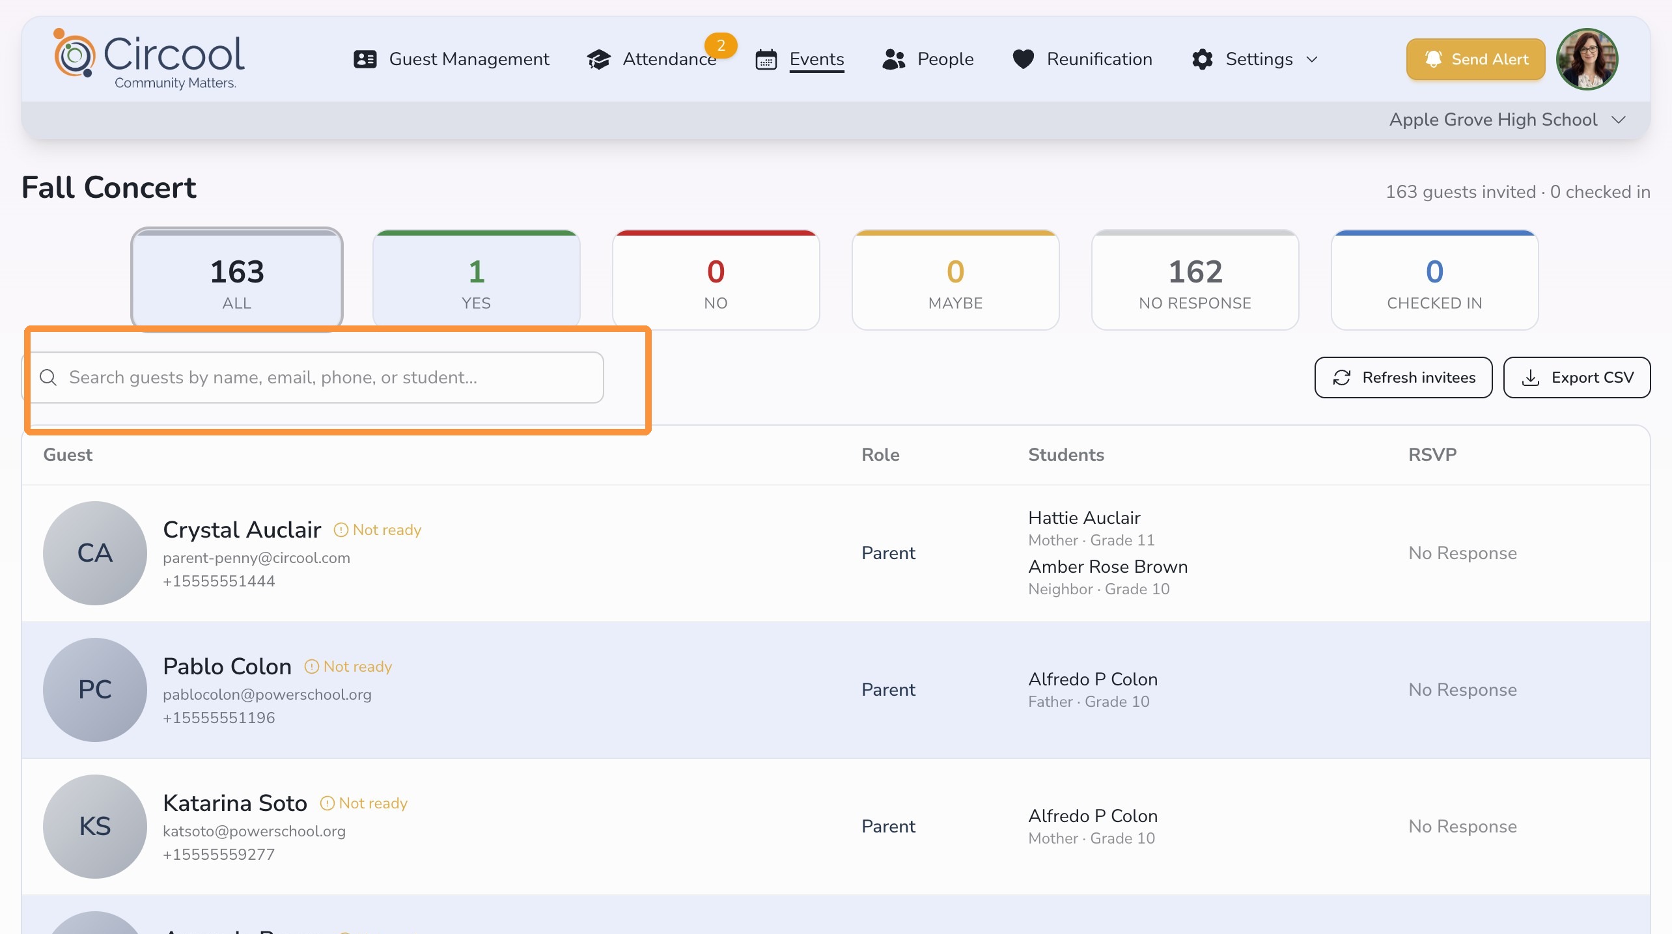Click the Attendance notification badge showing 2
Screen dimensions: 1672x934
(721, 46)
